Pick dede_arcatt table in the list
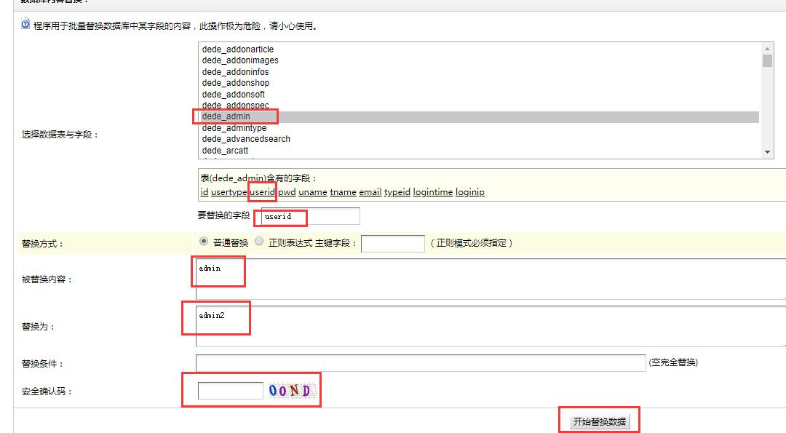The image size is (786, 433). [x=225, y=150]
